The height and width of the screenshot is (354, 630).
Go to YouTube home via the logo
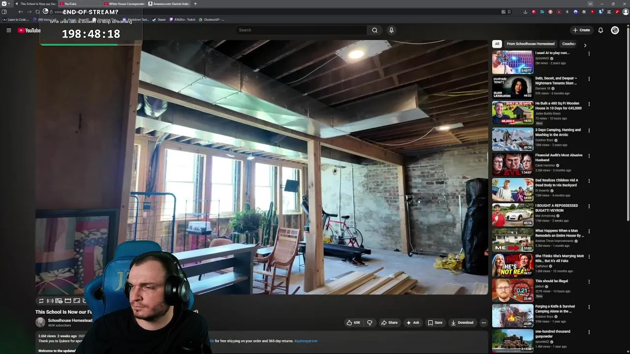click(29, 30)
